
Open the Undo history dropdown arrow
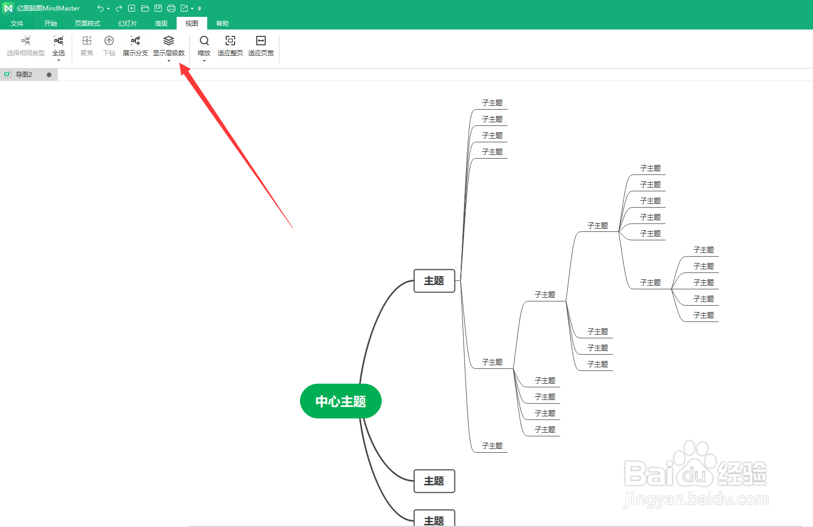point(109,8)
